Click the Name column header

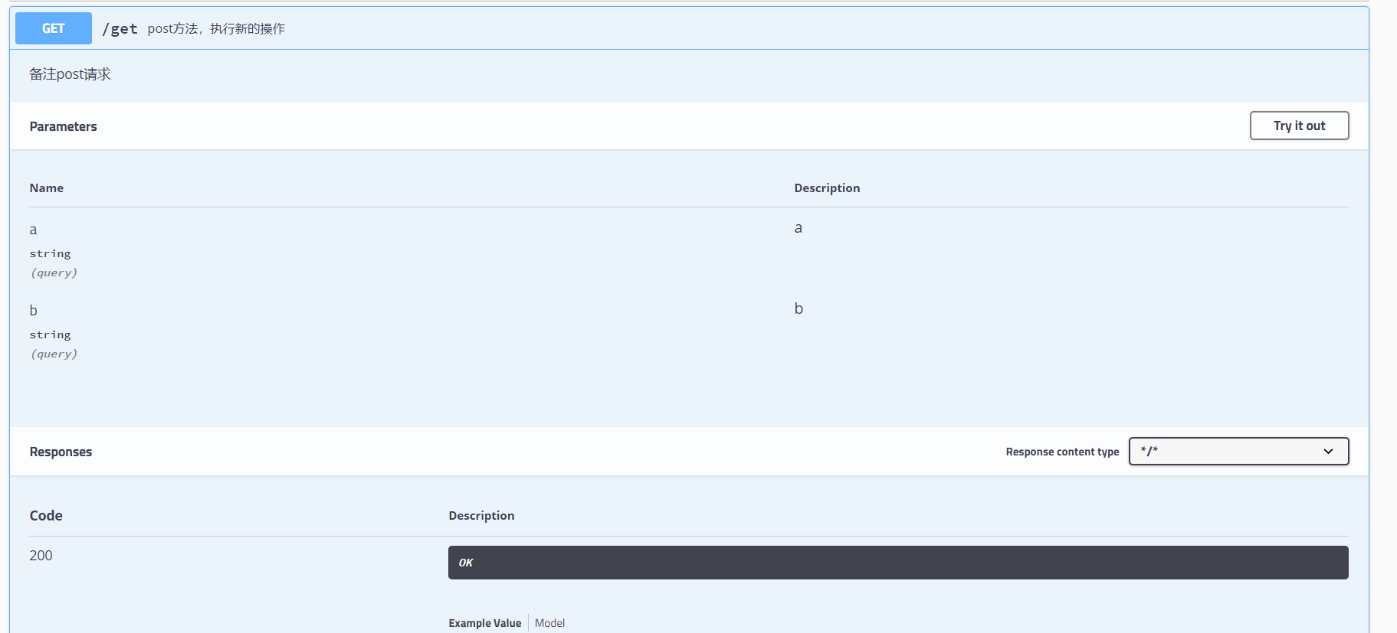(x=47, y=188)
